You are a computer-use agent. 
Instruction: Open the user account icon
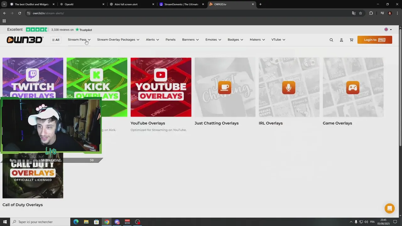(x=341, y=40)
